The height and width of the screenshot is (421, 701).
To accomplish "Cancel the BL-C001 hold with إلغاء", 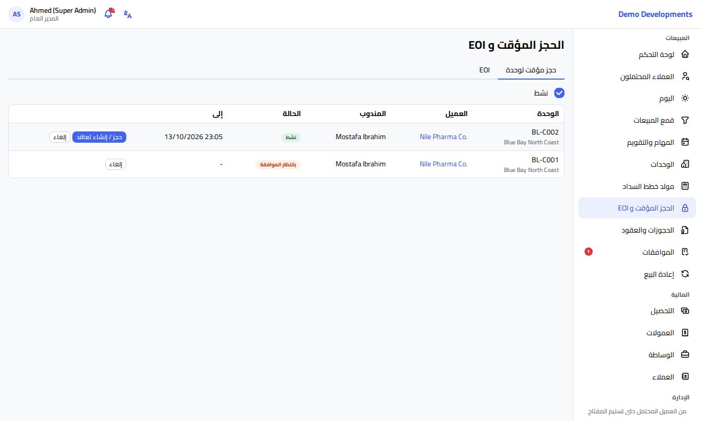I will click(116, 164).
